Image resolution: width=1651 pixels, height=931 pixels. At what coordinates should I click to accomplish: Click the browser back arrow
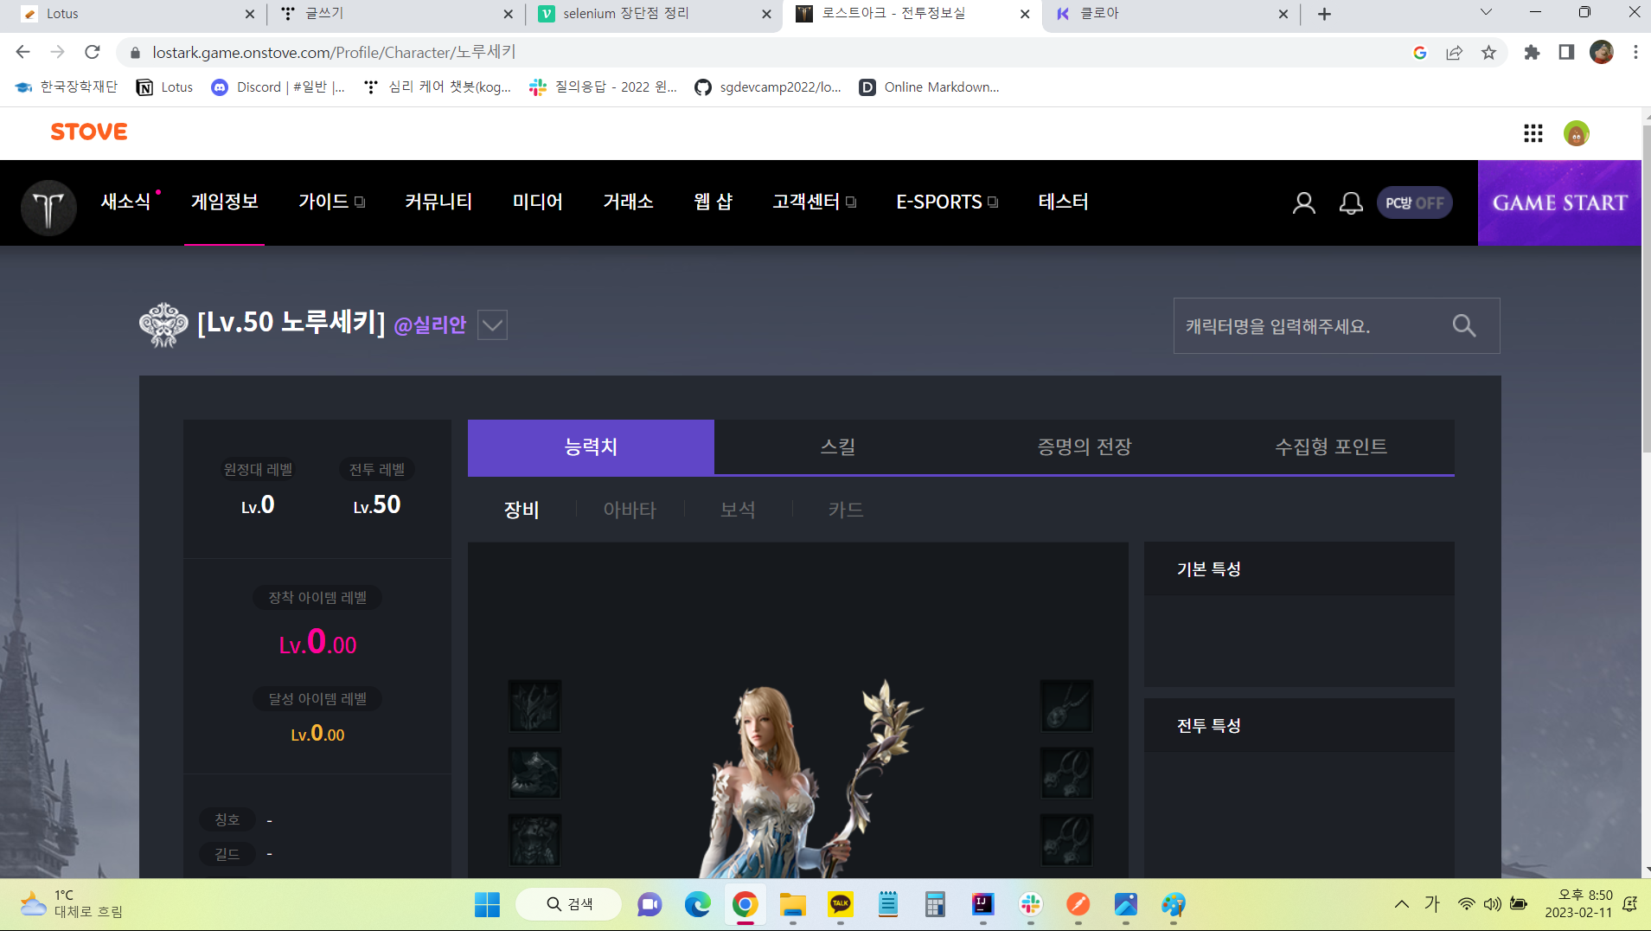click(23, 52)
